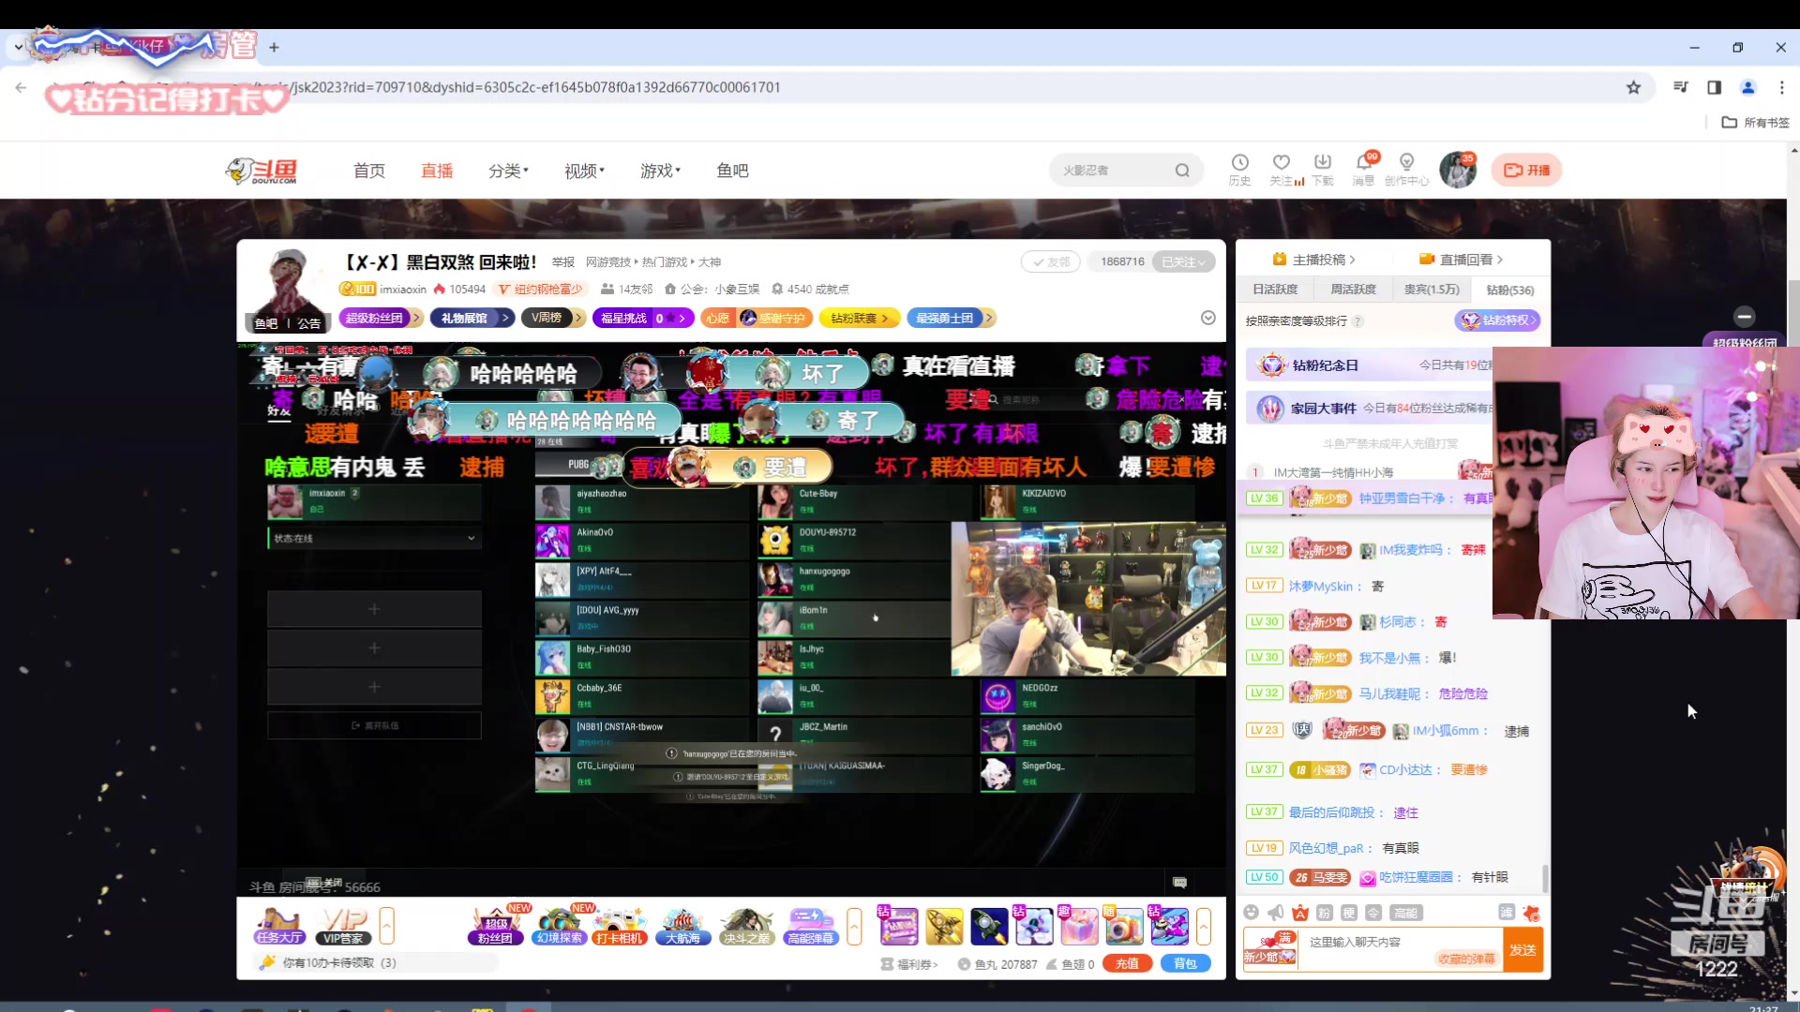Open 直播回看 replay link

pyautogui.click(x=1461, y=260)
